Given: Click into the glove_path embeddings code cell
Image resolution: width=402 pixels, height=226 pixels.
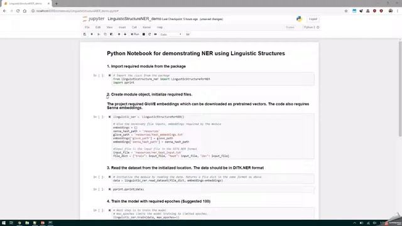Looking at the screenshot, I should coord(213,136).
